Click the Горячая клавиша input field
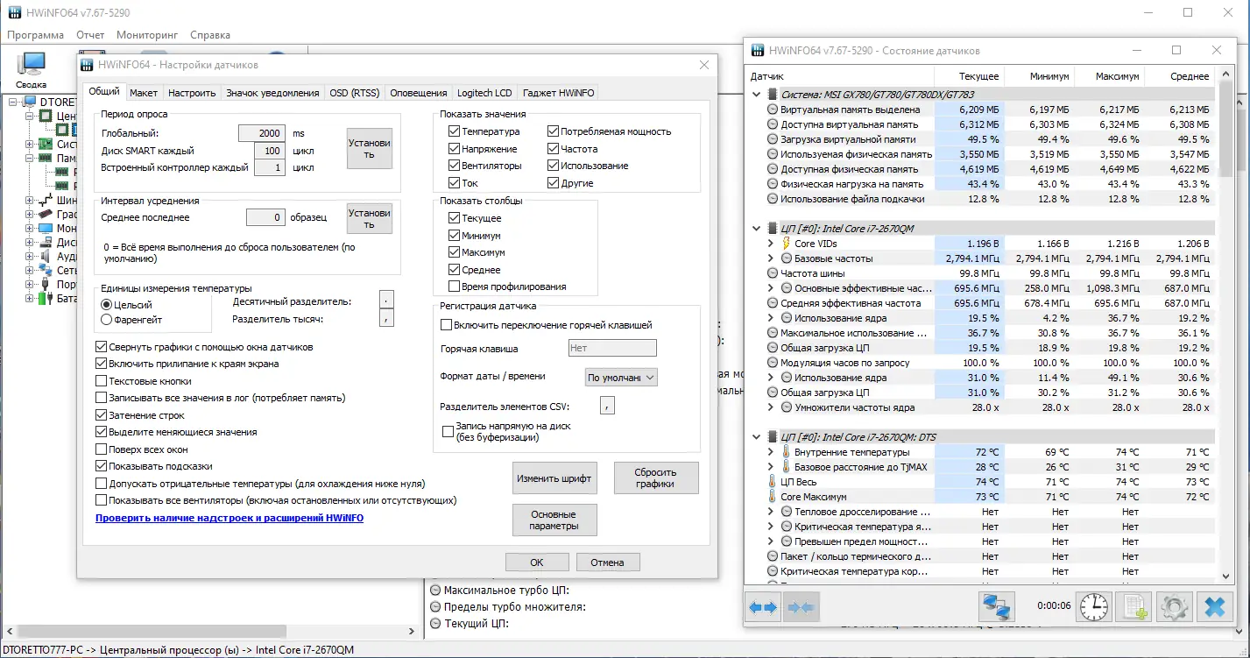This screenshot has width=1250, height=658. point(612,348)
